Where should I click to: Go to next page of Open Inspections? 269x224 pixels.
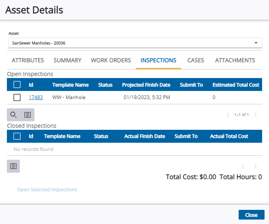(255, 115)
